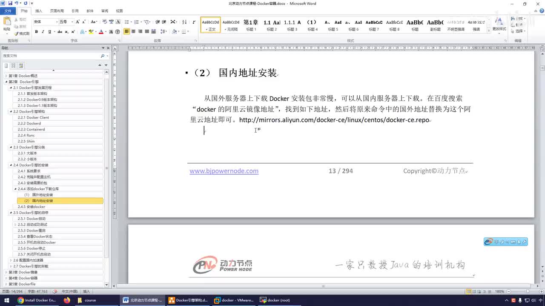Click the Grow Font icon

click(78, 22)
